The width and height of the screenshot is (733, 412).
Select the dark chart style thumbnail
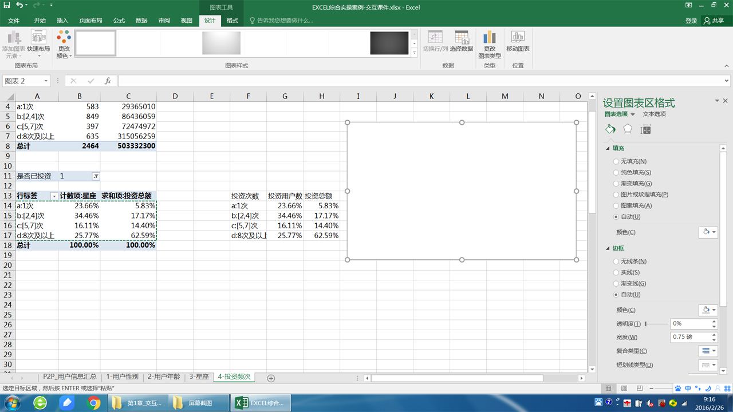point(389,43)
